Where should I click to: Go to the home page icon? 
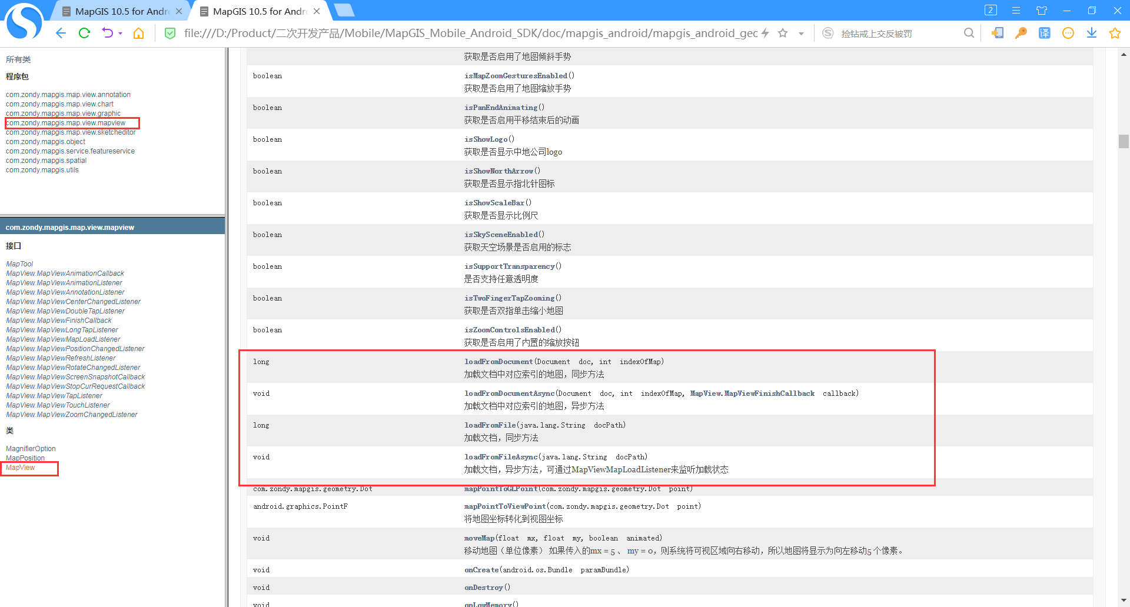click(138, 34)
